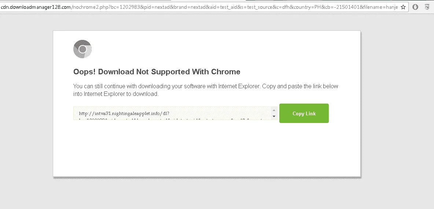Click "Internet Explorer" in the first paragraph line
Viewport: 434px width, 209px height.
click(x=239, y=86)
